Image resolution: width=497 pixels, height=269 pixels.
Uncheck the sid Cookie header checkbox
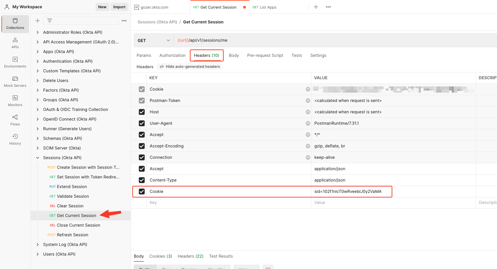(142, 192)
